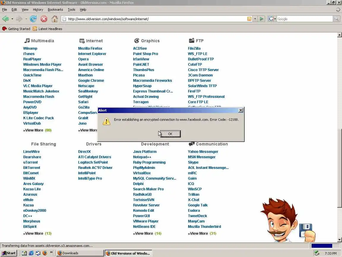The height and width of the screenshot is (257, 342).
Task: Click the Internet category icon
Action: point(82,41)
